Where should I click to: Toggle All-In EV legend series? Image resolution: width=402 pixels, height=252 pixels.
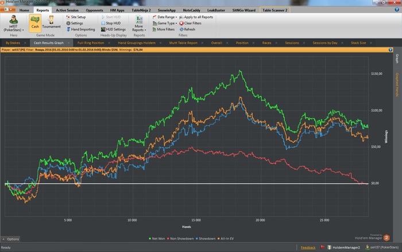(x=226, y=239)
